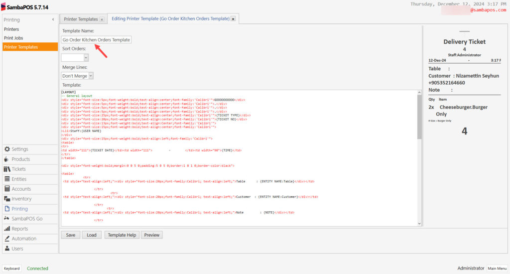Close the Printer Templates tab
Viewport: 510px width, 274px height.
(102, 19)
